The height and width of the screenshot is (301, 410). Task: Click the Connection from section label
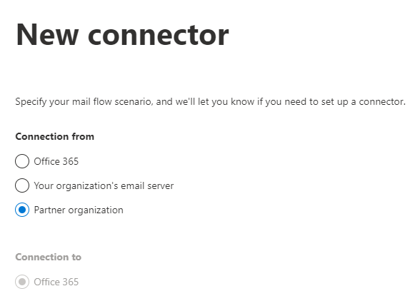pyautogui.click(x=55, y=136)
